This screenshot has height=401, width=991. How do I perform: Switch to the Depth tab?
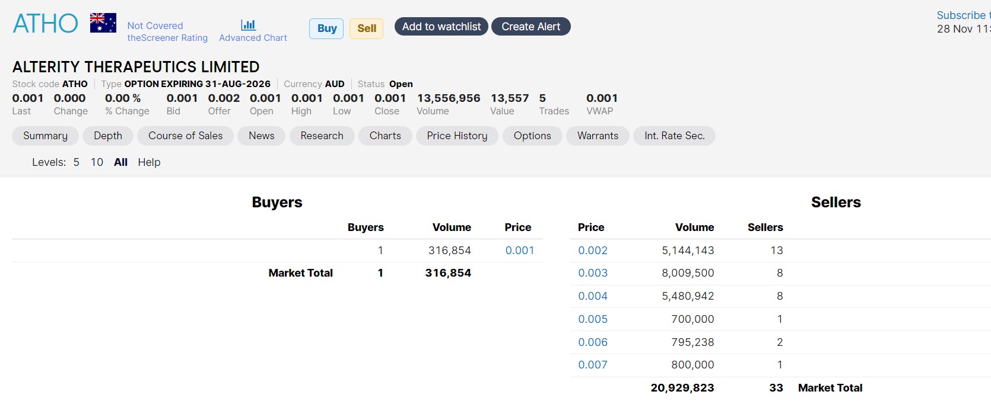108,136
